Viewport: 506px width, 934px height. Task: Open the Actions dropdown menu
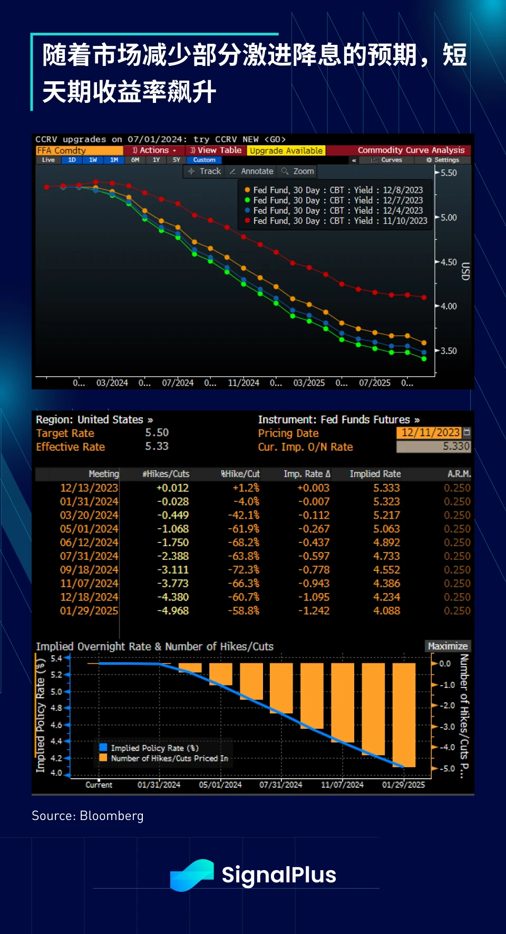coord(154,150)
